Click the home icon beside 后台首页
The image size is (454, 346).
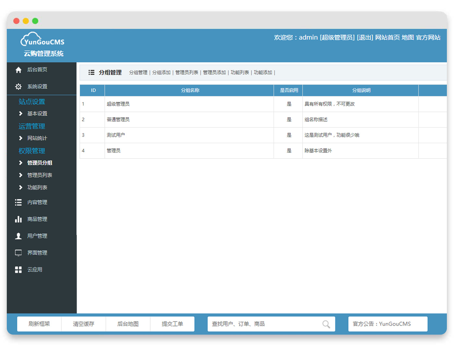pos(18,70)
